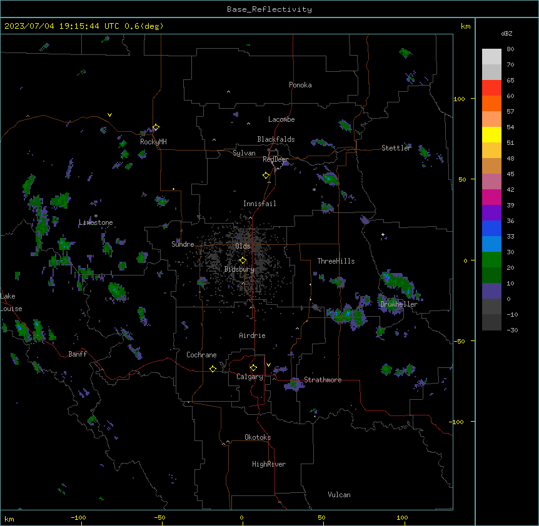Pick the bright yellow swatch between 54 and 51
This screenshot has height=526, width=539.
pos(491,134)
